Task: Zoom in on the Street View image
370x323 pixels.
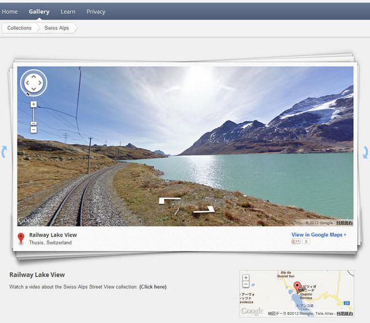Action: tap(34, 104)
